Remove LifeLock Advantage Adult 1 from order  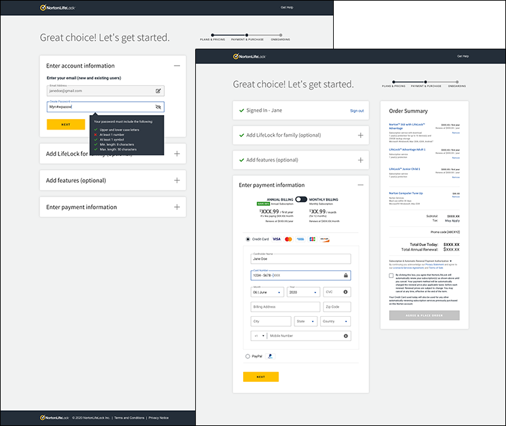(x=455, y=158)
